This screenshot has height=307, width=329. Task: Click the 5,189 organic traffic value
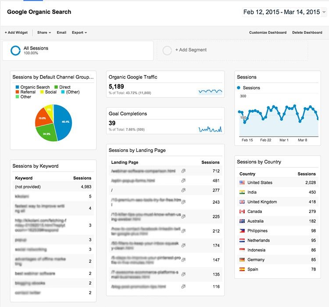tap(116, 87)
